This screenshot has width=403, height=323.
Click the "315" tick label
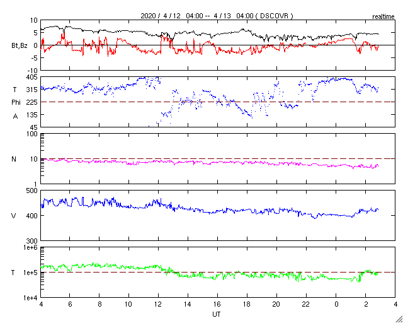[33, 90]
